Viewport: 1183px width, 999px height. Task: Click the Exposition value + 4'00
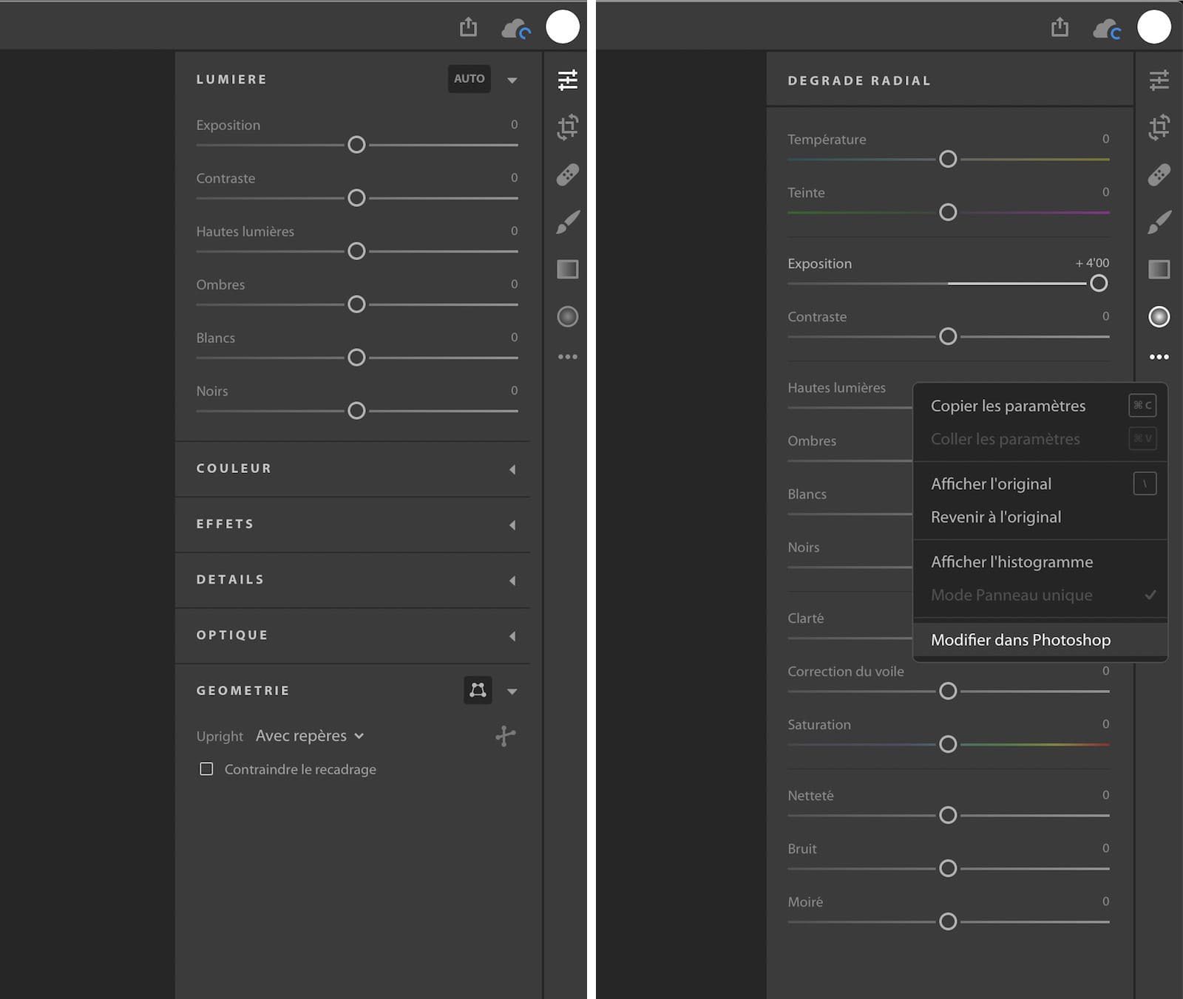(1092, 263)
